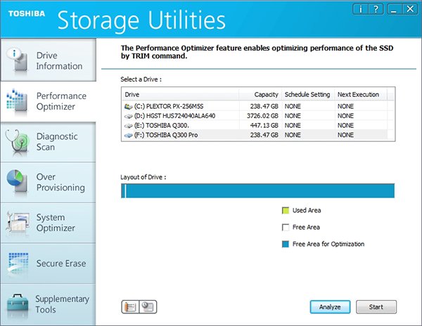This screenshot has height=326, width=422.
Task: Click the schedule list icon button
Action: [130, 306]
